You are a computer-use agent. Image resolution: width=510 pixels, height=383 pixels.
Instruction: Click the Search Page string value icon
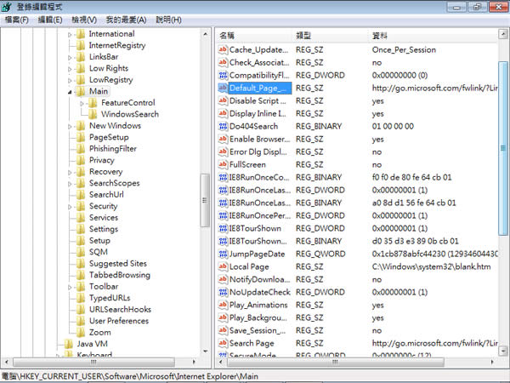(x=223, y=343)
